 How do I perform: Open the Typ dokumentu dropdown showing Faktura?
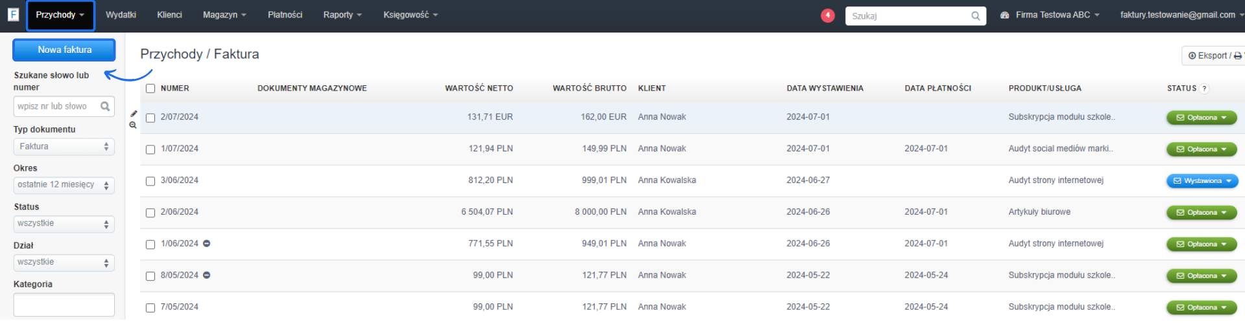pos(64,147)
